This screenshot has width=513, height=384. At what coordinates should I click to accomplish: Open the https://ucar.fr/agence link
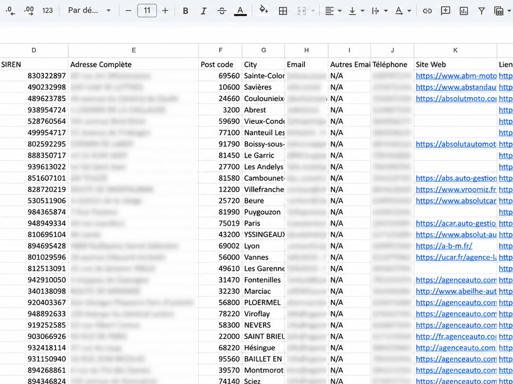(x=456, y=258)
